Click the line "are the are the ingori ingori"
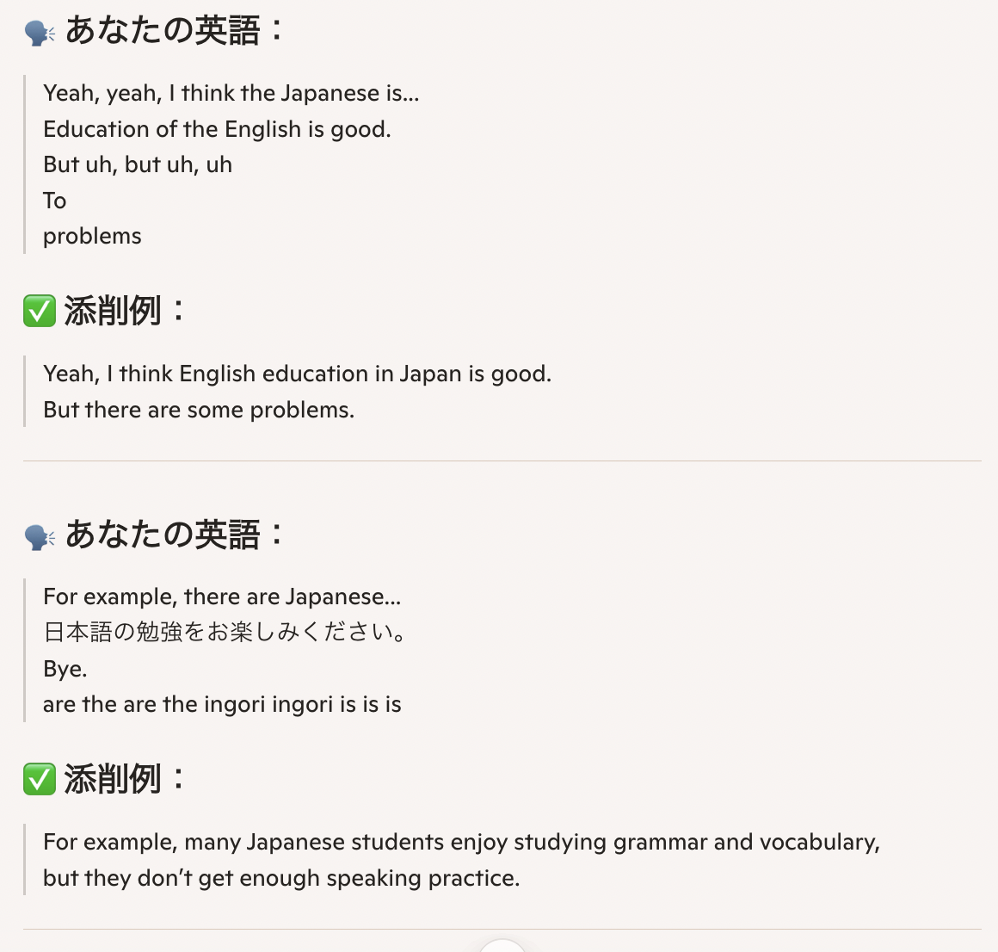998x952 pixels. [x=222, y=705]
